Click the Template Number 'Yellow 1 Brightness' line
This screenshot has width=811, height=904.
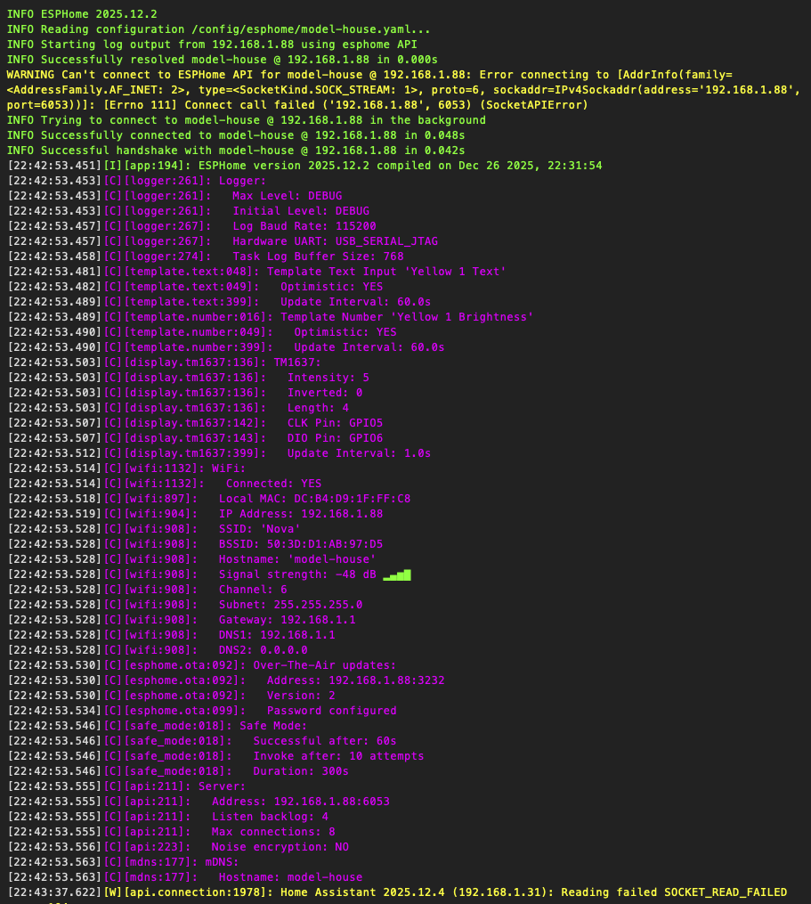(406, 317)
